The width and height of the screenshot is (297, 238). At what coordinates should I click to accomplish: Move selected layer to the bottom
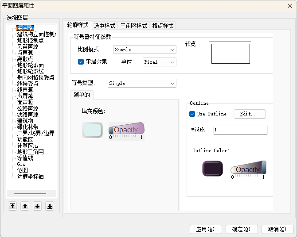(x=50, y=206)
